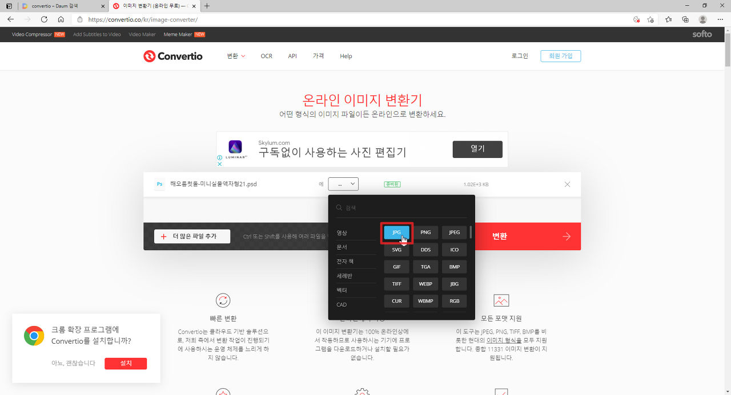Open the tab actions icon at far left
This screenshot has height=395, width=731.
9,6
